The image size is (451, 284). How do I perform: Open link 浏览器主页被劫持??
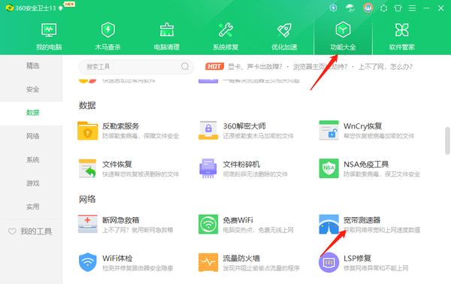pyautogui.click(x=320, y=67)
